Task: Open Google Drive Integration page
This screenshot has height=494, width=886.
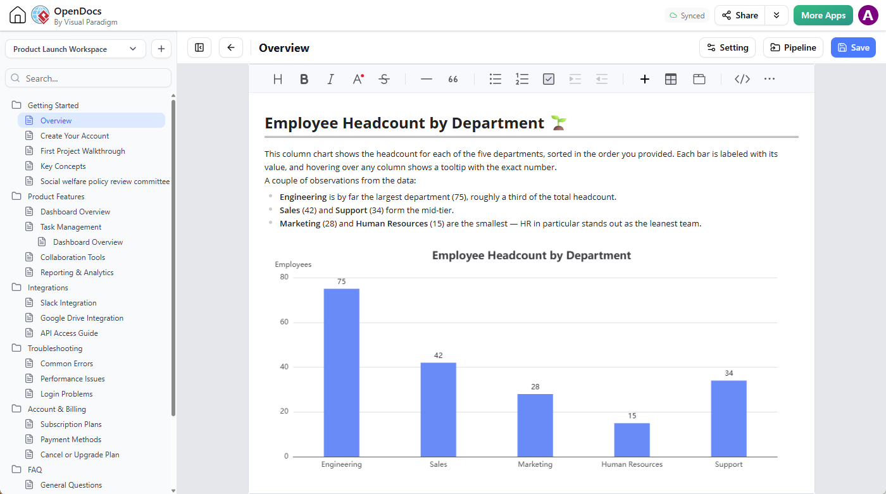Action: coord(82,318)
